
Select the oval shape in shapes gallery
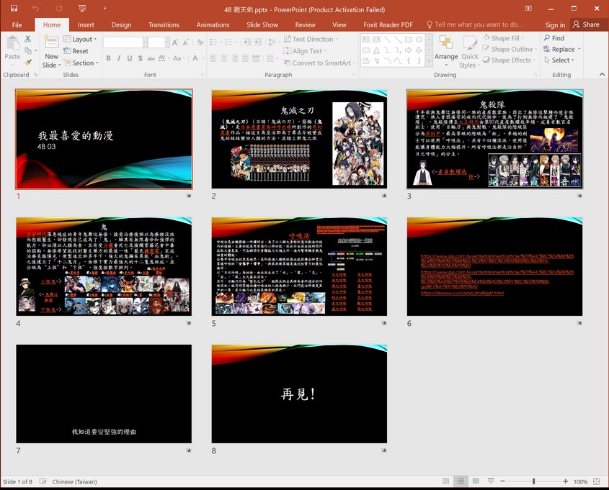click(419, 40)
